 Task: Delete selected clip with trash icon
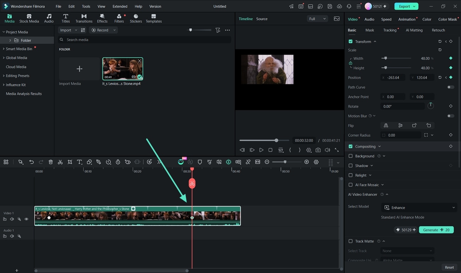pos(51,162)
